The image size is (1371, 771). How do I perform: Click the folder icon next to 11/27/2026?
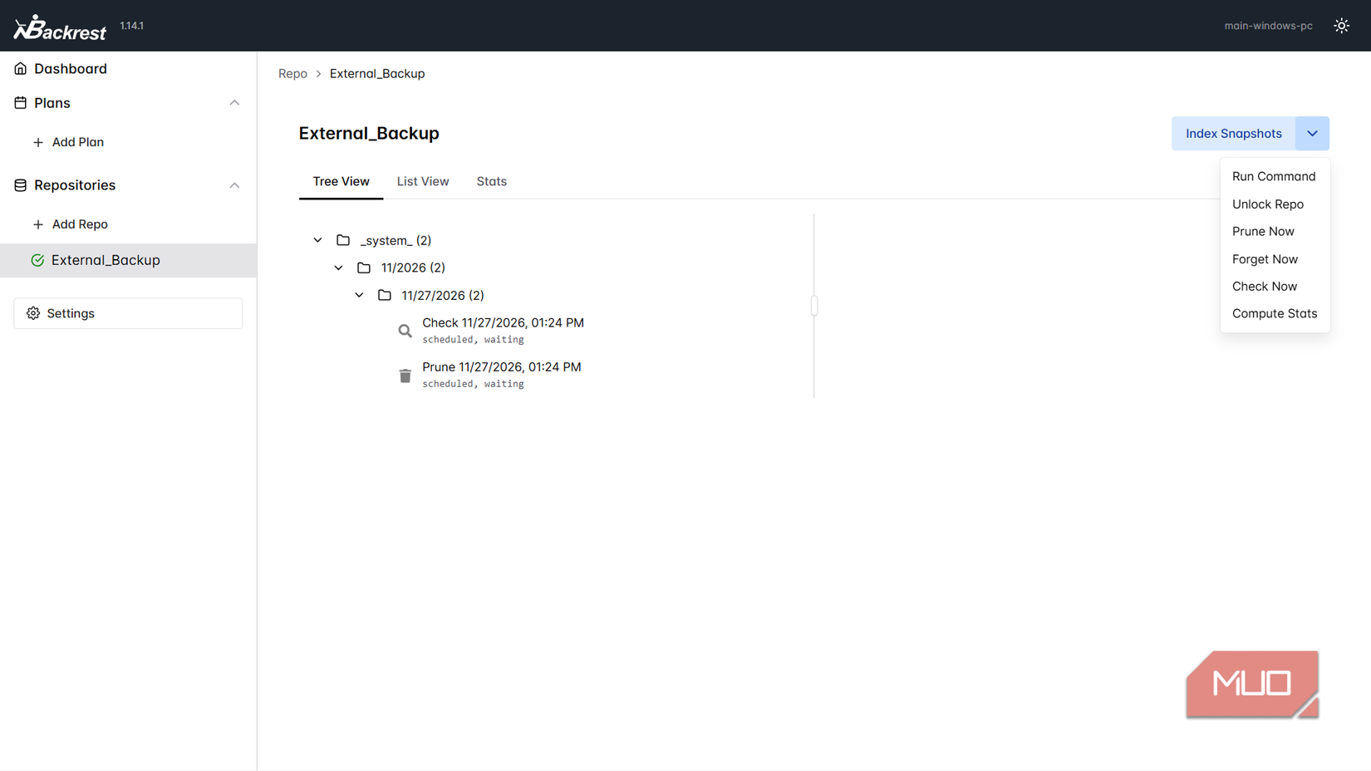(x=385, y=295)
